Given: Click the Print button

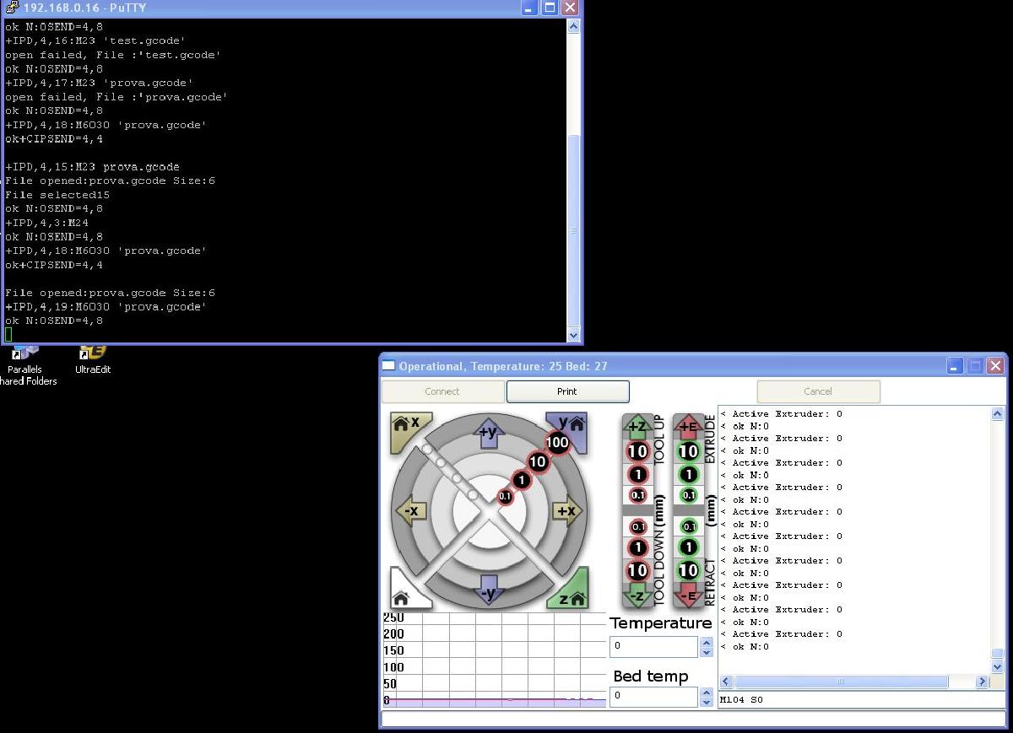Looking at the screenshot, I should [x=567, y=391].
